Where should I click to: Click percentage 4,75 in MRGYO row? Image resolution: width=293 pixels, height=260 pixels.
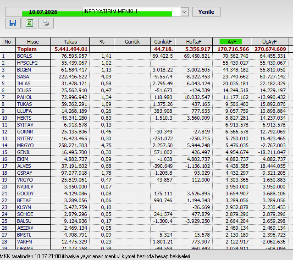106,145
